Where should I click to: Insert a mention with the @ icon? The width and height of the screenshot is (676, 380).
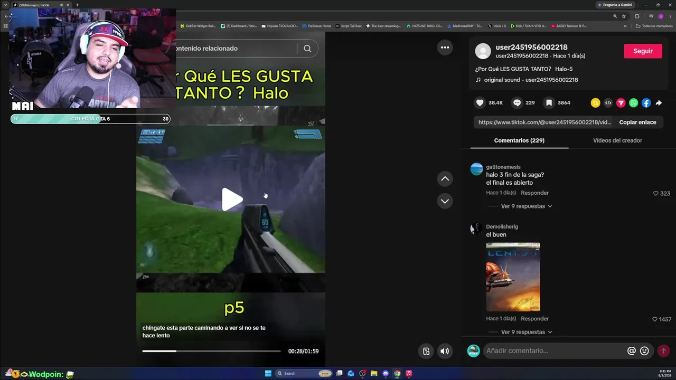(631, 351)
